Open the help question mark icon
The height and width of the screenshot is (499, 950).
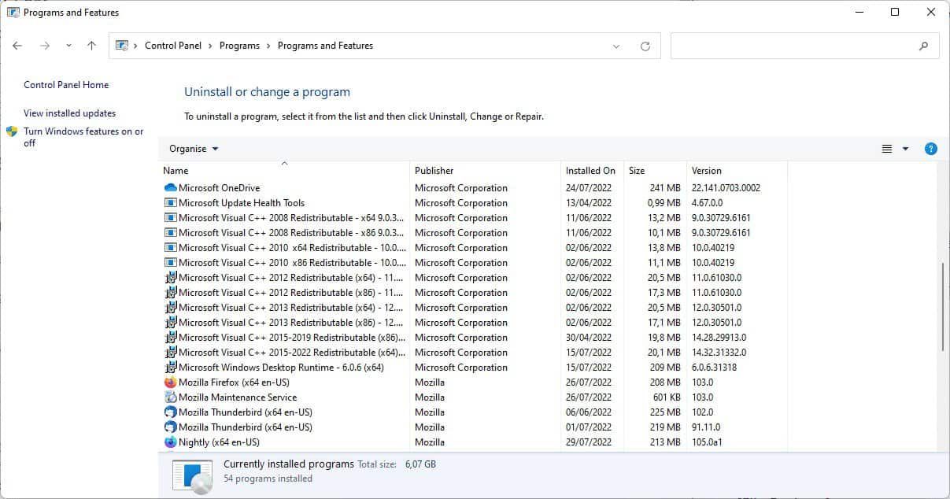coord(930,149)
